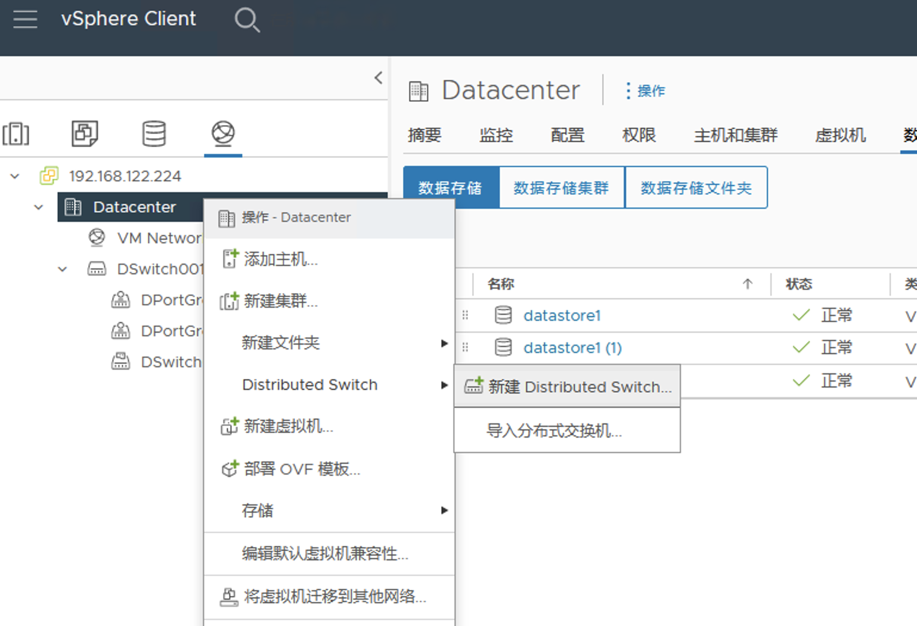Click the DSwitch001 switch icon
Screen dimensions: 917x626
(x=97, y=269)
